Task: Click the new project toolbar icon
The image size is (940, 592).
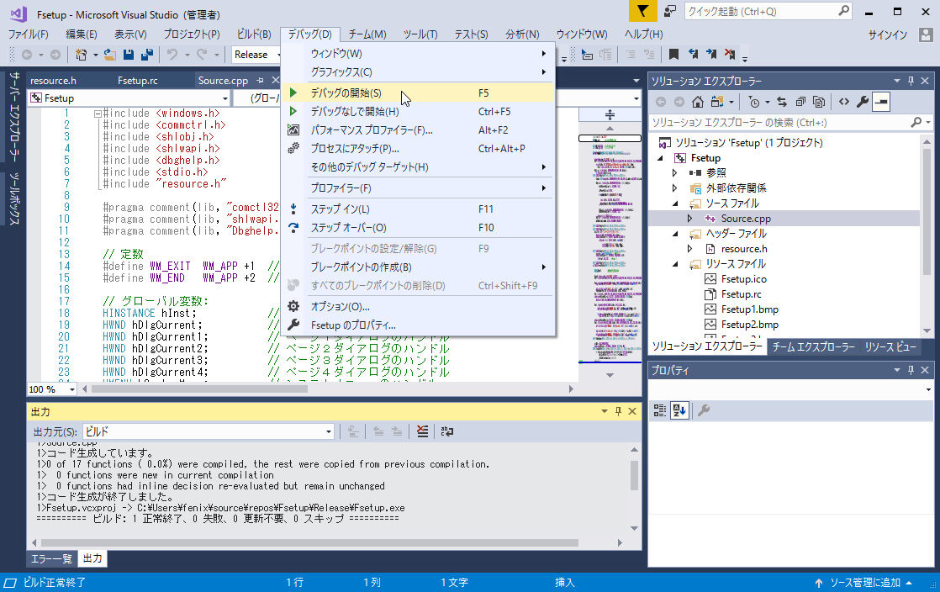Action: pyautogui.click(x=81, y=55)
